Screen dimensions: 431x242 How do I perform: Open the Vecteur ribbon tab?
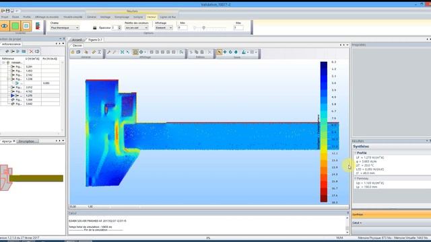coord(152,17)
